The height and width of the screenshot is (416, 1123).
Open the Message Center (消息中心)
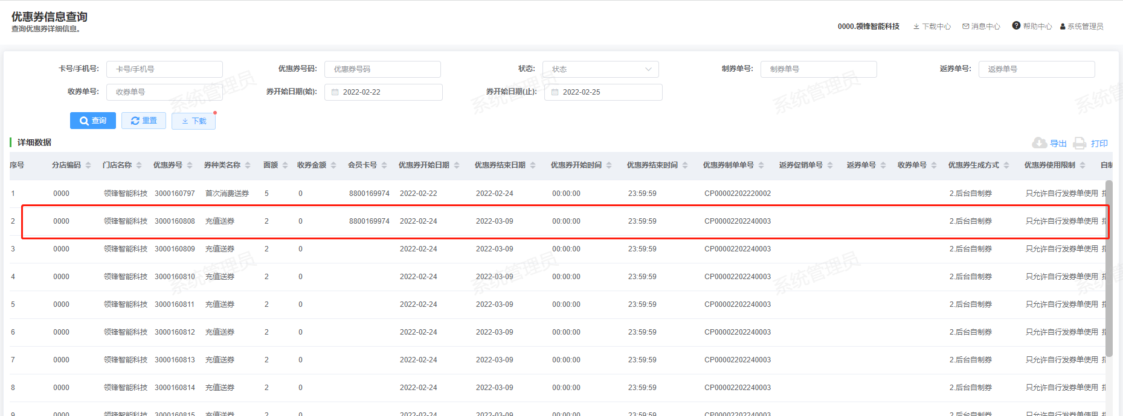[x=981, y=27]
